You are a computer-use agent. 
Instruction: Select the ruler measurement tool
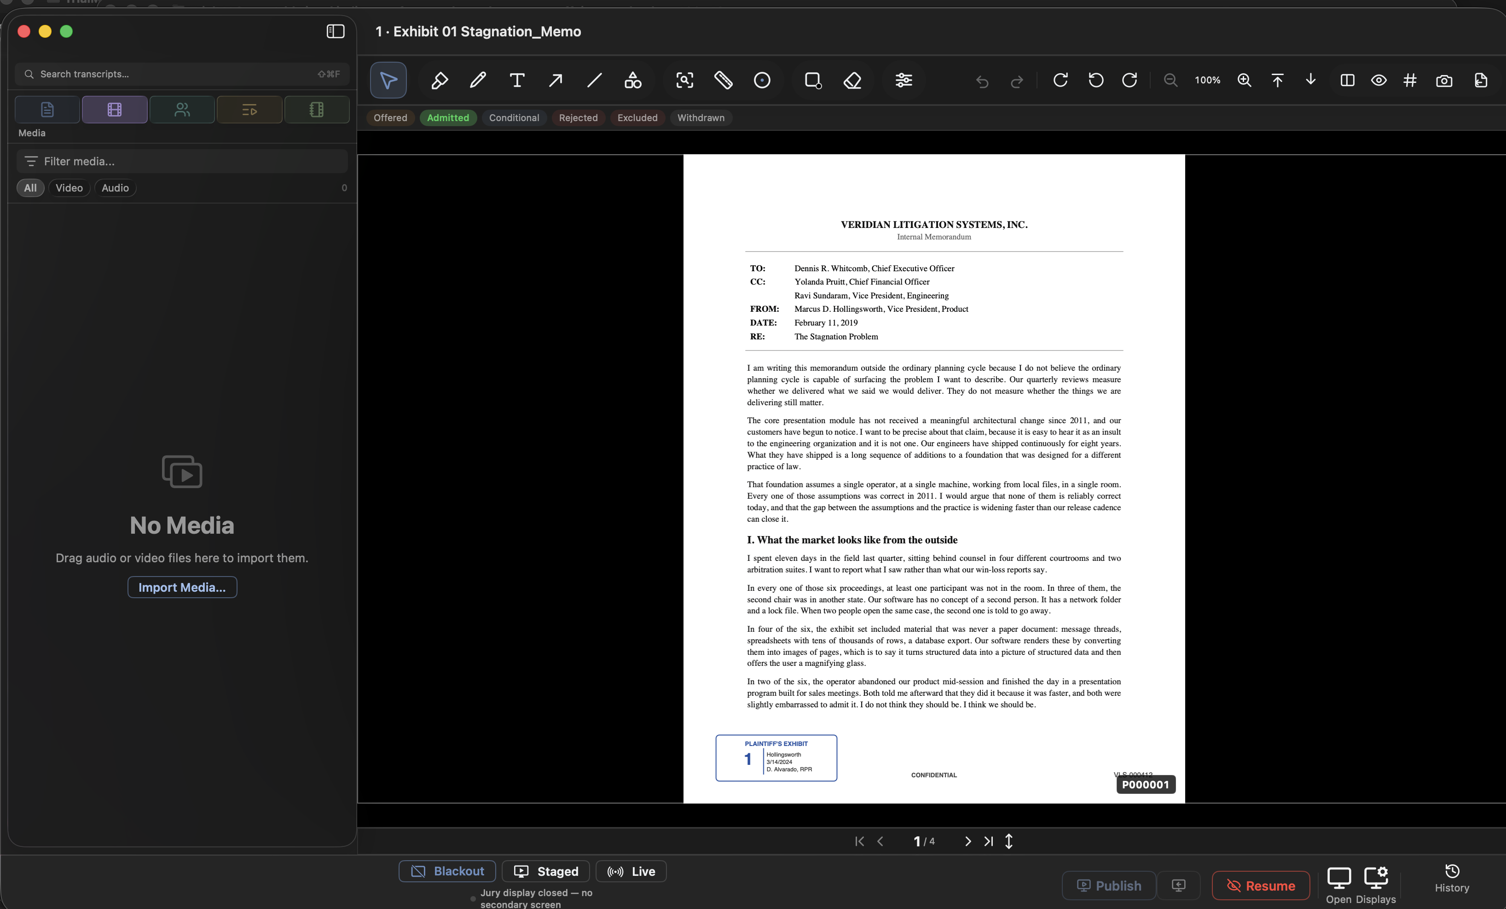click(724, 80)
